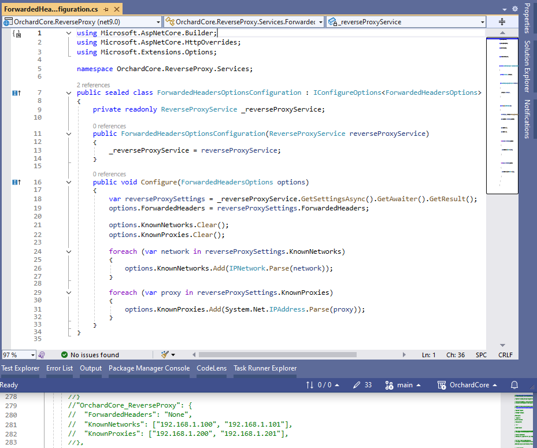The image size is (537, 448).
Task: Switch to the Output tab
Action: 91,368
